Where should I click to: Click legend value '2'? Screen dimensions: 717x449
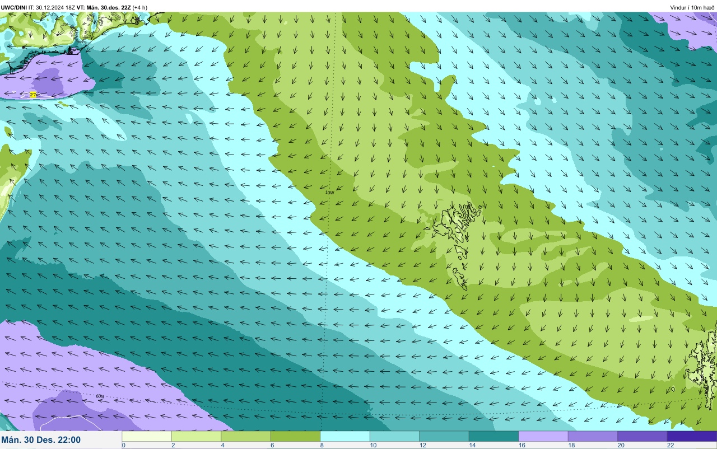pos(173,445)
